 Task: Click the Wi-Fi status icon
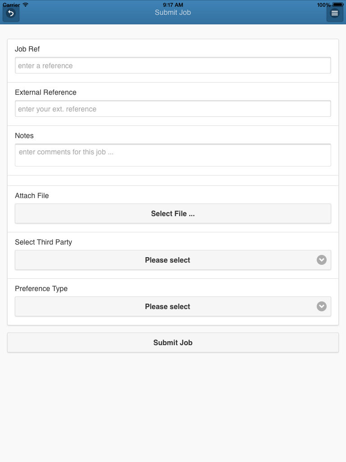[26, 5]
